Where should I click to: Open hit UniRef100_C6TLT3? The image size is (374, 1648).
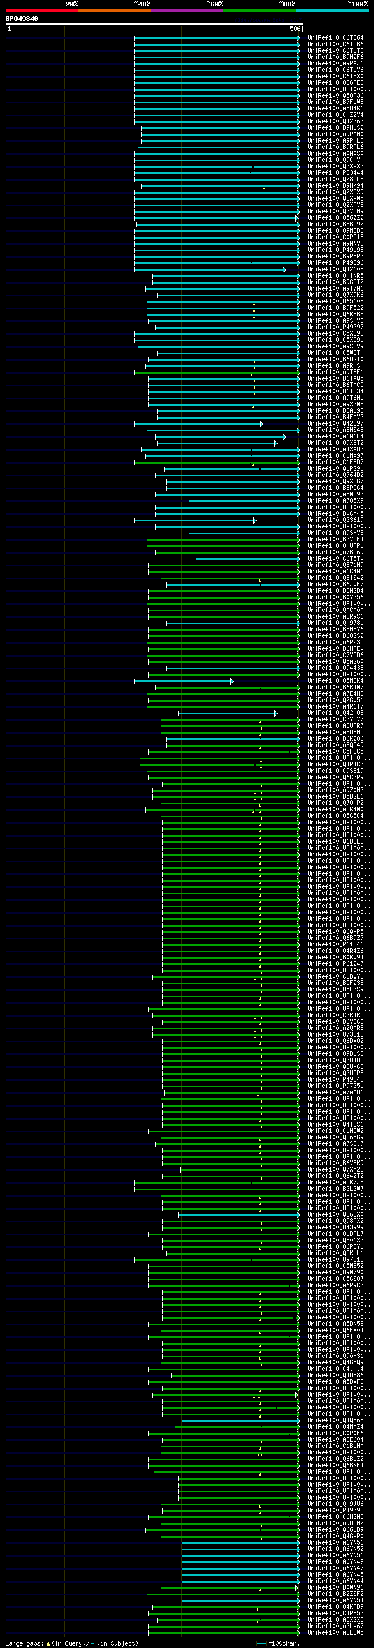pyautogui.click(x=335, y=50)
